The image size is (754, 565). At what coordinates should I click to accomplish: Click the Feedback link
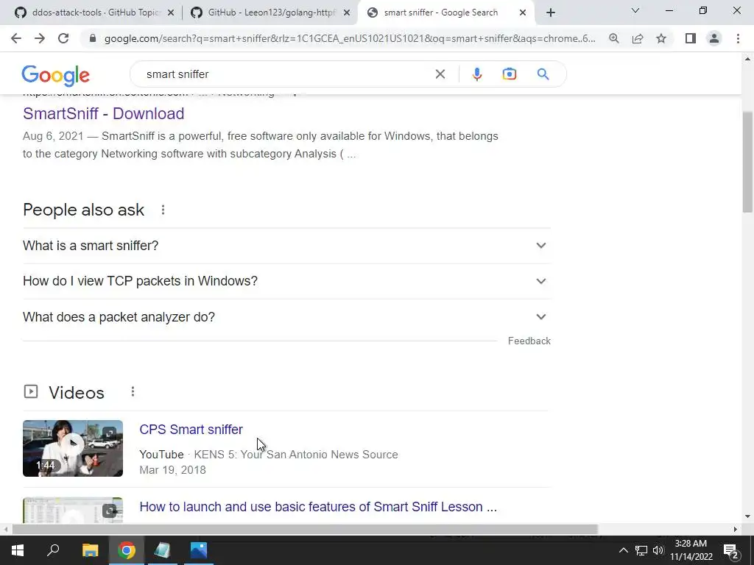coord(529,341)
